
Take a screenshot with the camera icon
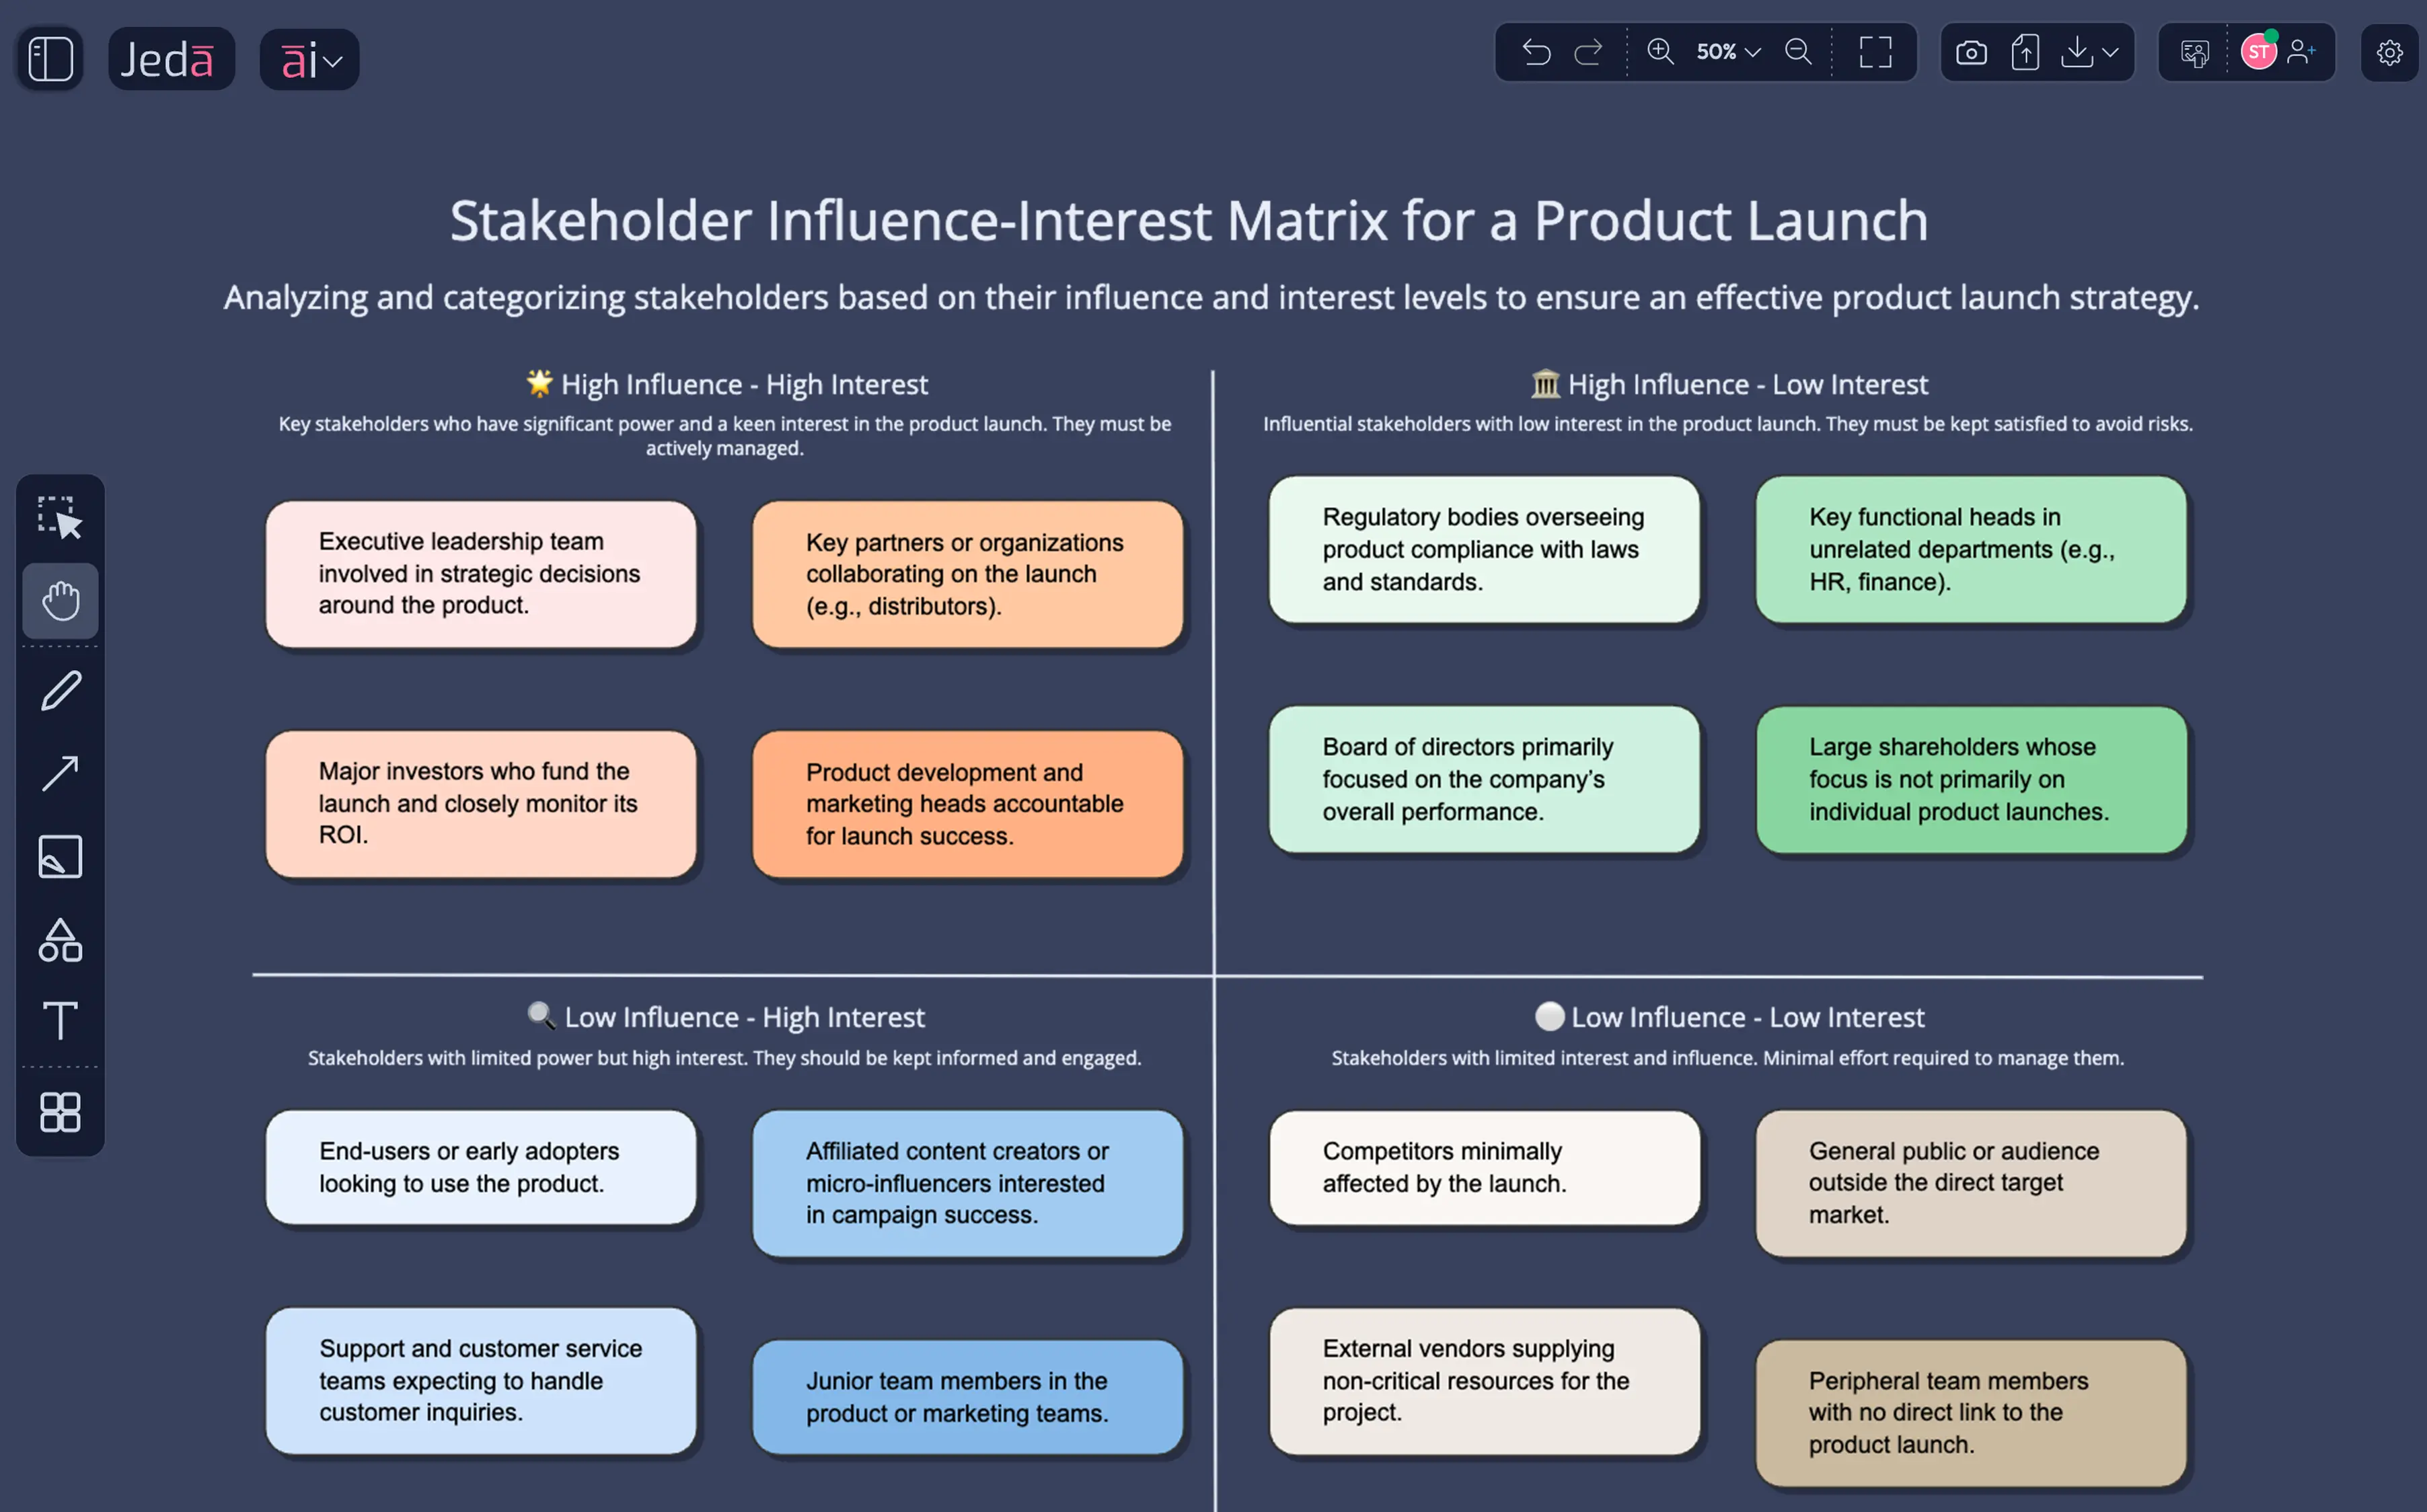(1971, 52)
